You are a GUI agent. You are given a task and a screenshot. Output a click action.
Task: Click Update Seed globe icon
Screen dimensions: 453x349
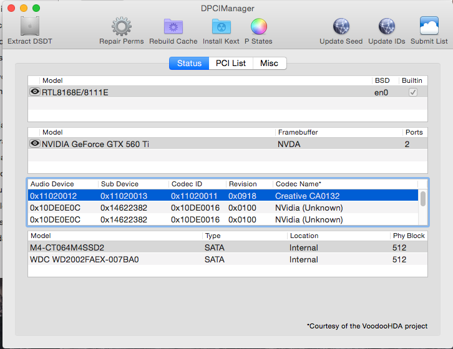click(341, 27)
